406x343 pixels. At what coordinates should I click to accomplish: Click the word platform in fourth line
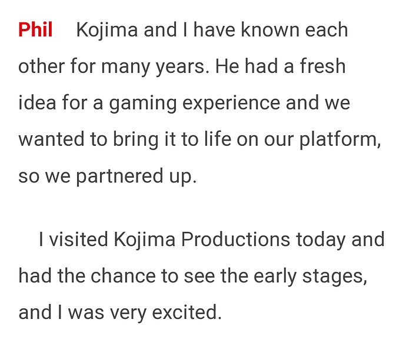coord(338,140)
